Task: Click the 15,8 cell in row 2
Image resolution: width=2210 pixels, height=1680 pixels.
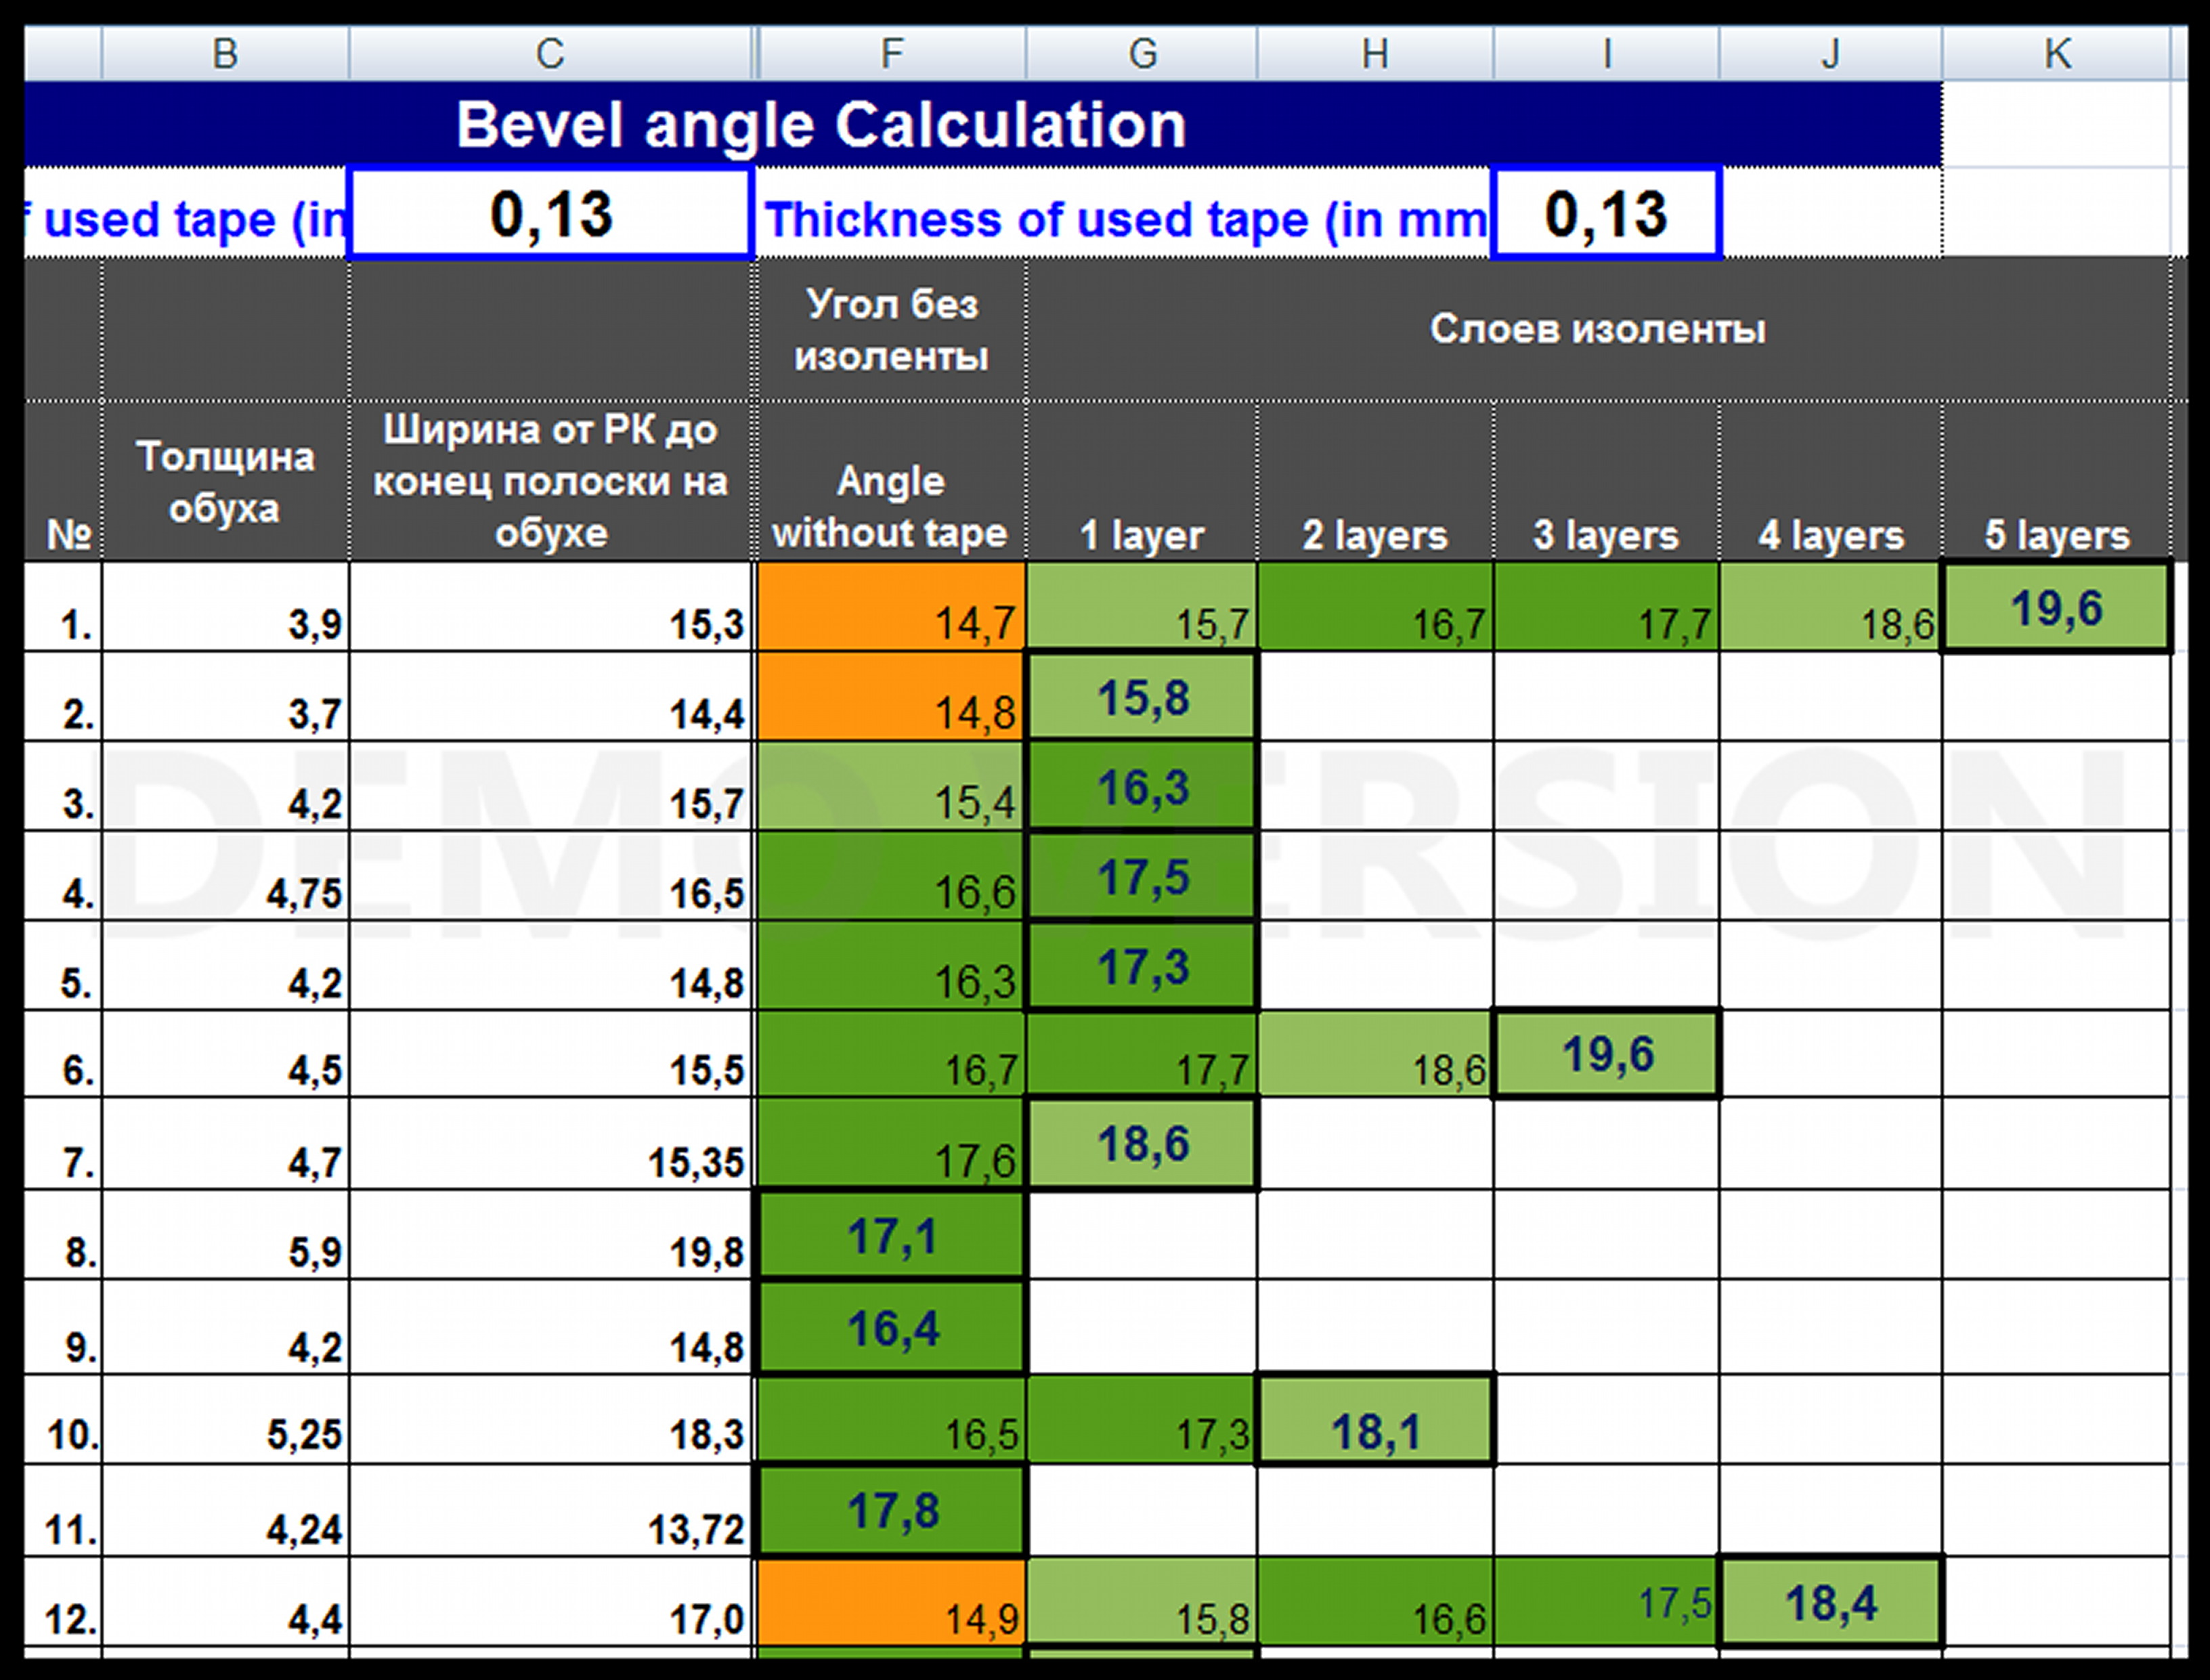Action: 1142,697
